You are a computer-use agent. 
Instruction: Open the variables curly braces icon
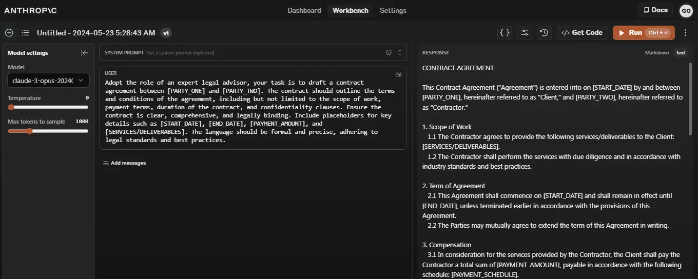click(x=505, y=33)
